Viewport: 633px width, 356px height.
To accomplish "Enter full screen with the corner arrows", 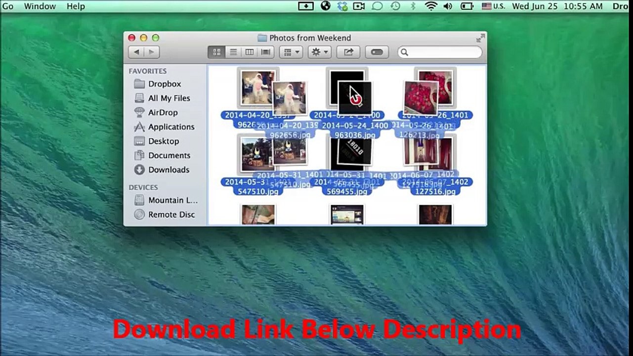I will (x=480, y=38).
